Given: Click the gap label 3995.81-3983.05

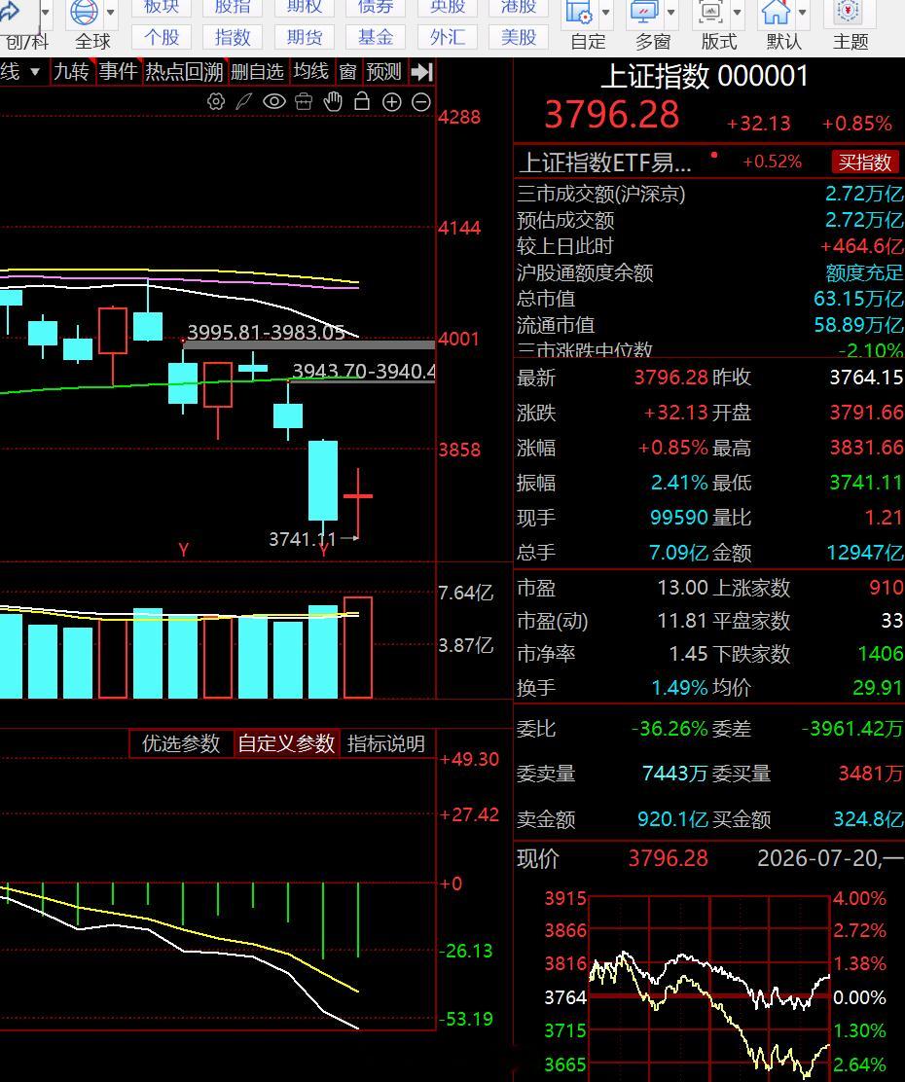Looking at the screenshot, I should tap(266, 332).
